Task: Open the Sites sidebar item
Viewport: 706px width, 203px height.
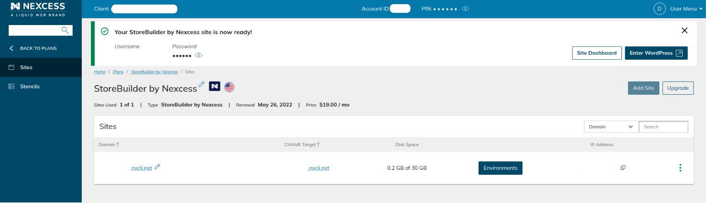Action: point(41,67)
